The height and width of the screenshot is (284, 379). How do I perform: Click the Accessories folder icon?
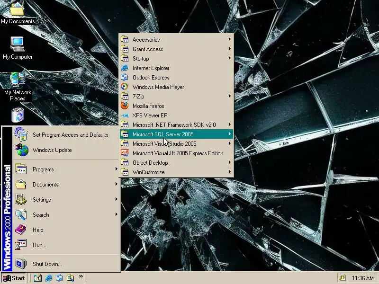click(x=125, y=40)
